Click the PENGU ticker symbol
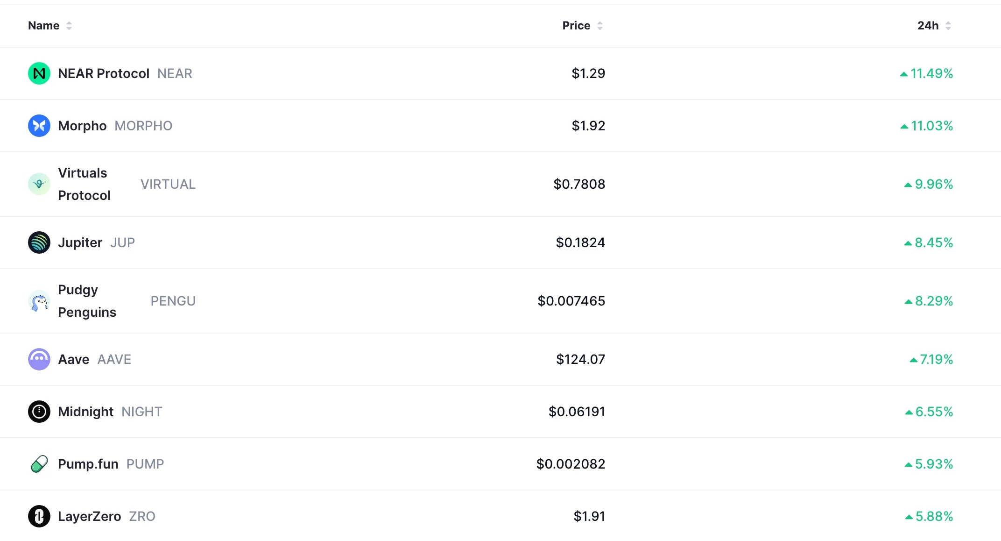This screenshot has width=1001, height=541. [x=173, y=301]
